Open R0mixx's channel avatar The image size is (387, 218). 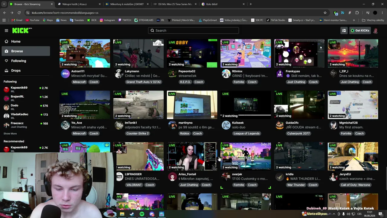(226, 74)
